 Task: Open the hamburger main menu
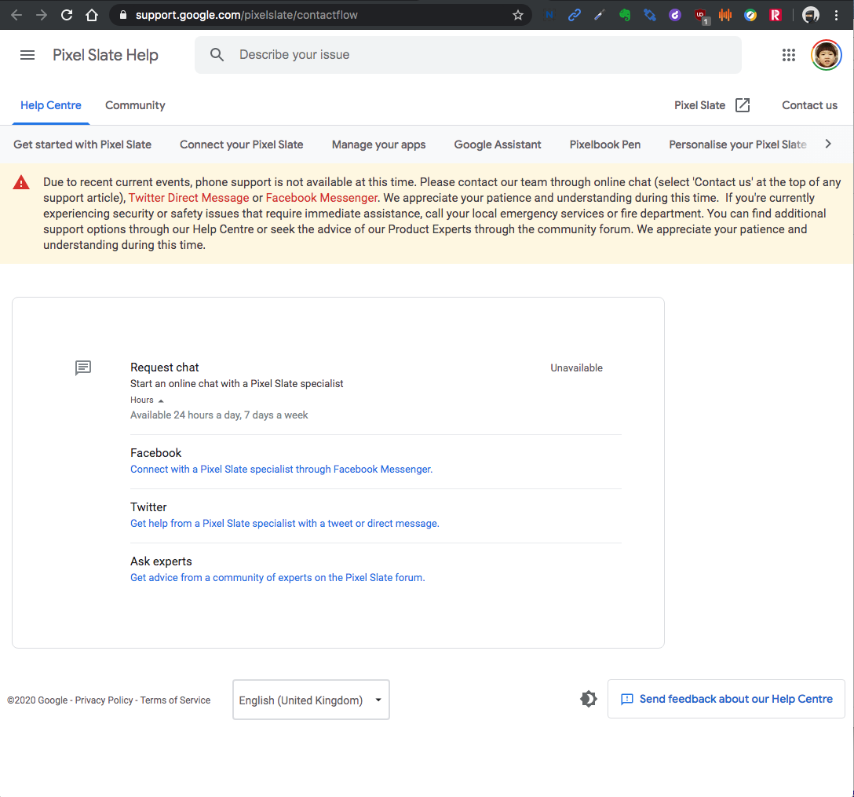[27, 55]
